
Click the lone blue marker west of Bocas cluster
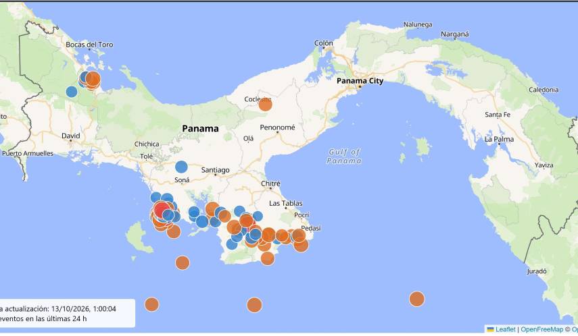(x=72, y=92)
